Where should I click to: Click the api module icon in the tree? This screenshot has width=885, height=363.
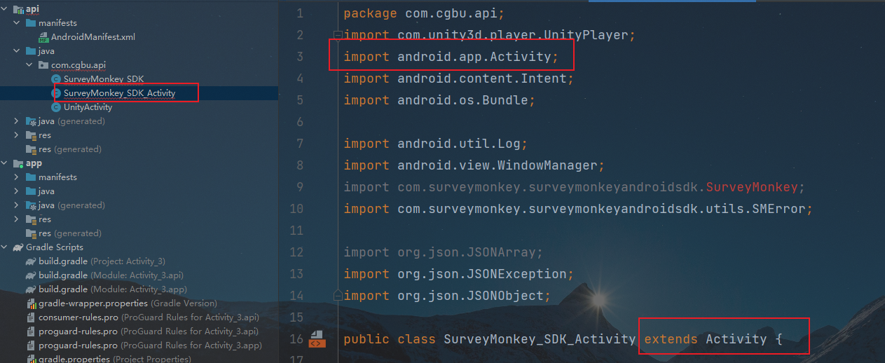tap(18, 9)
